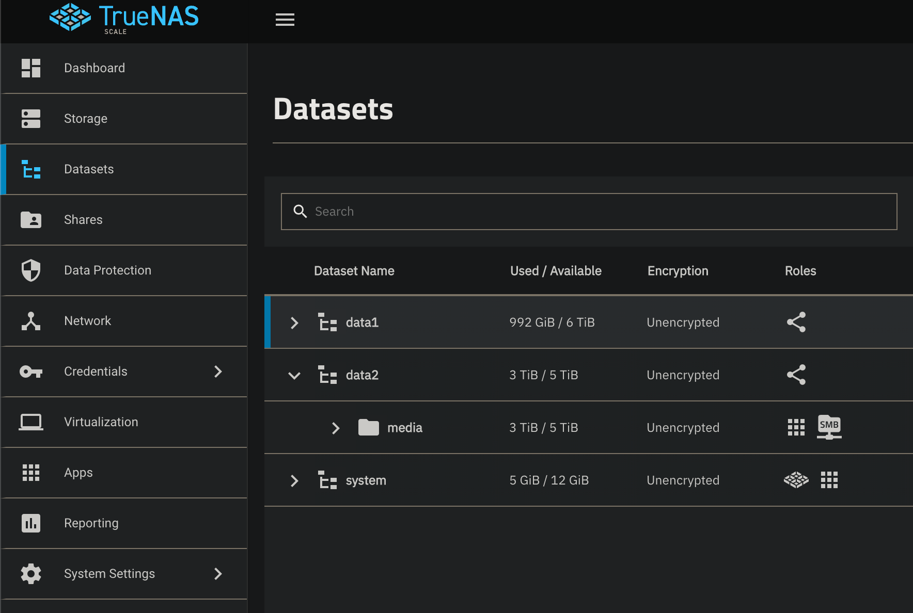The width and height of the screenshot is (913, 613).
Task: Click the apps role icon for system
Action: point(829,480)
